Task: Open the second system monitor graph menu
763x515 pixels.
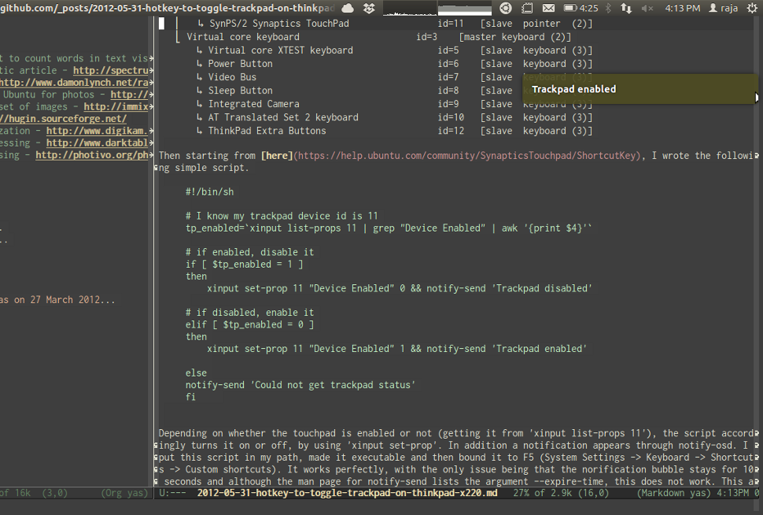Action: [464, 8]
